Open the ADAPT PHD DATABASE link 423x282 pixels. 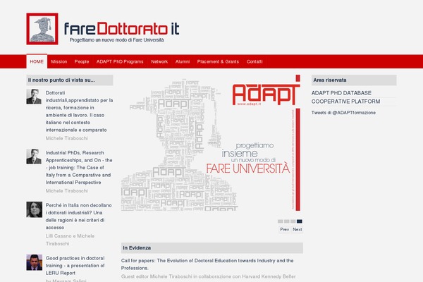(x=341, y=93)
